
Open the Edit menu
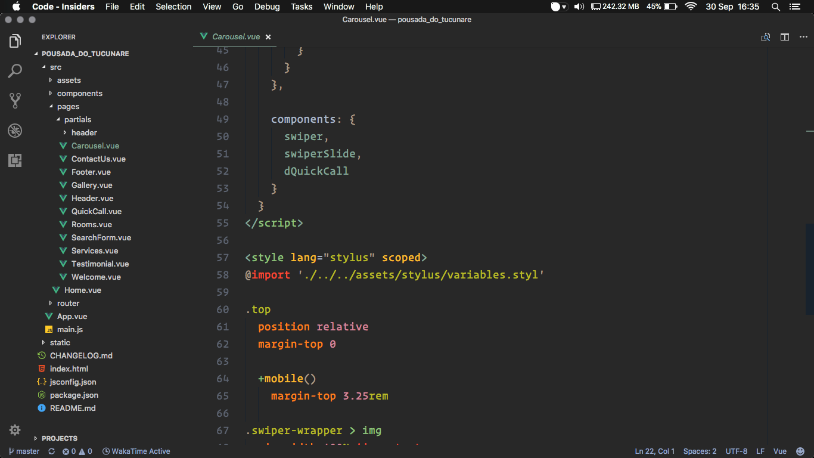138,7
